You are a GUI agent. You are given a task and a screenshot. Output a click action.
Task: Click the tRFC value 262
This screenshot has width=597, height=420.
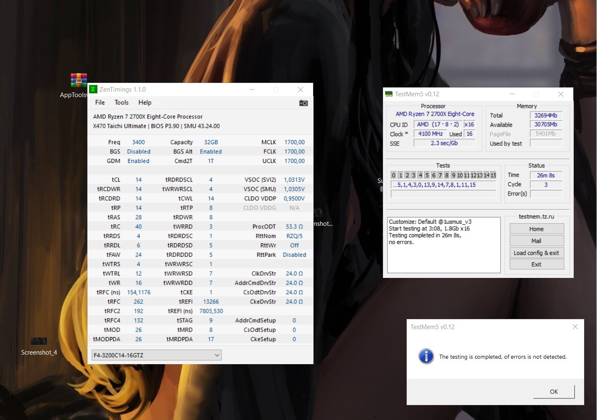[139, 302]
